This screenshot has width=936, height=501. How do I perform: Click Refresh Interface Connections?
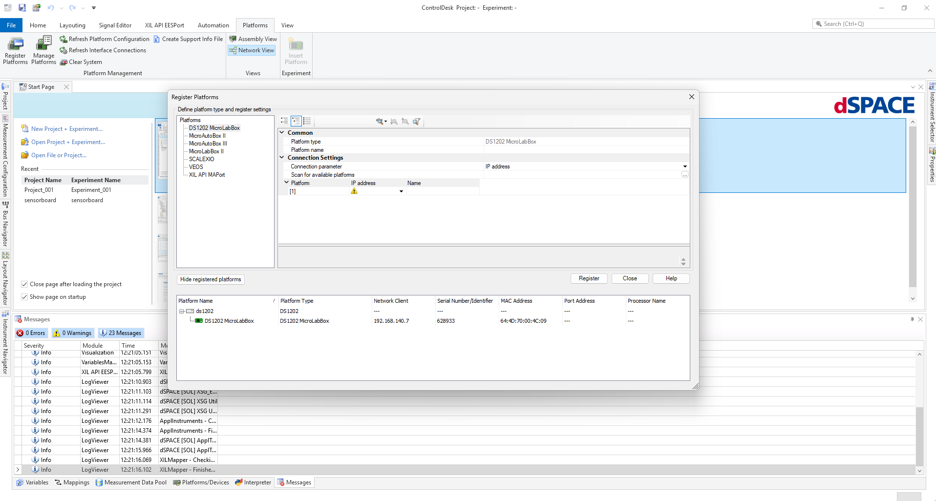103,50
